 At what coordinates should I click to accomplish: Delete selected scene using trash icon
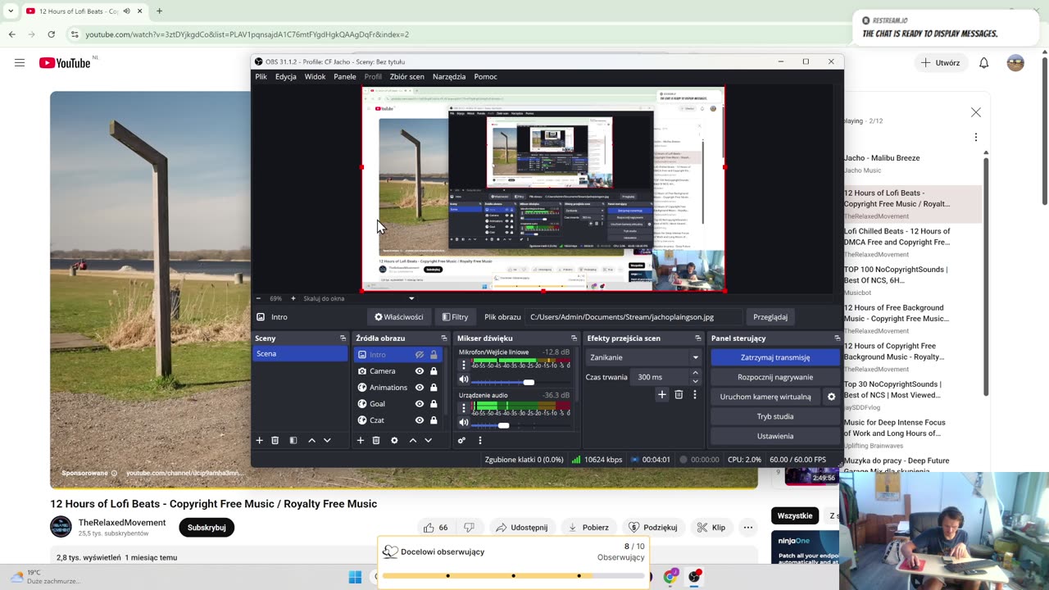(x=275, y=440)
